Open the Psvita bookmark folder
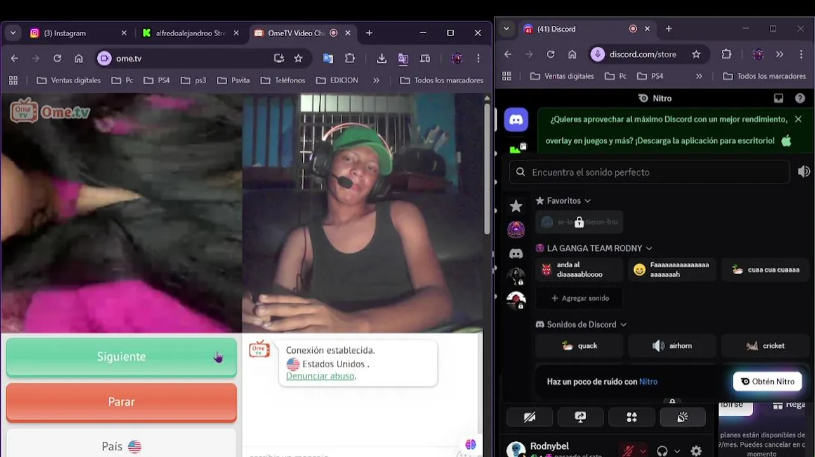Viewport: 815px width, 457px height. point(233,81)
